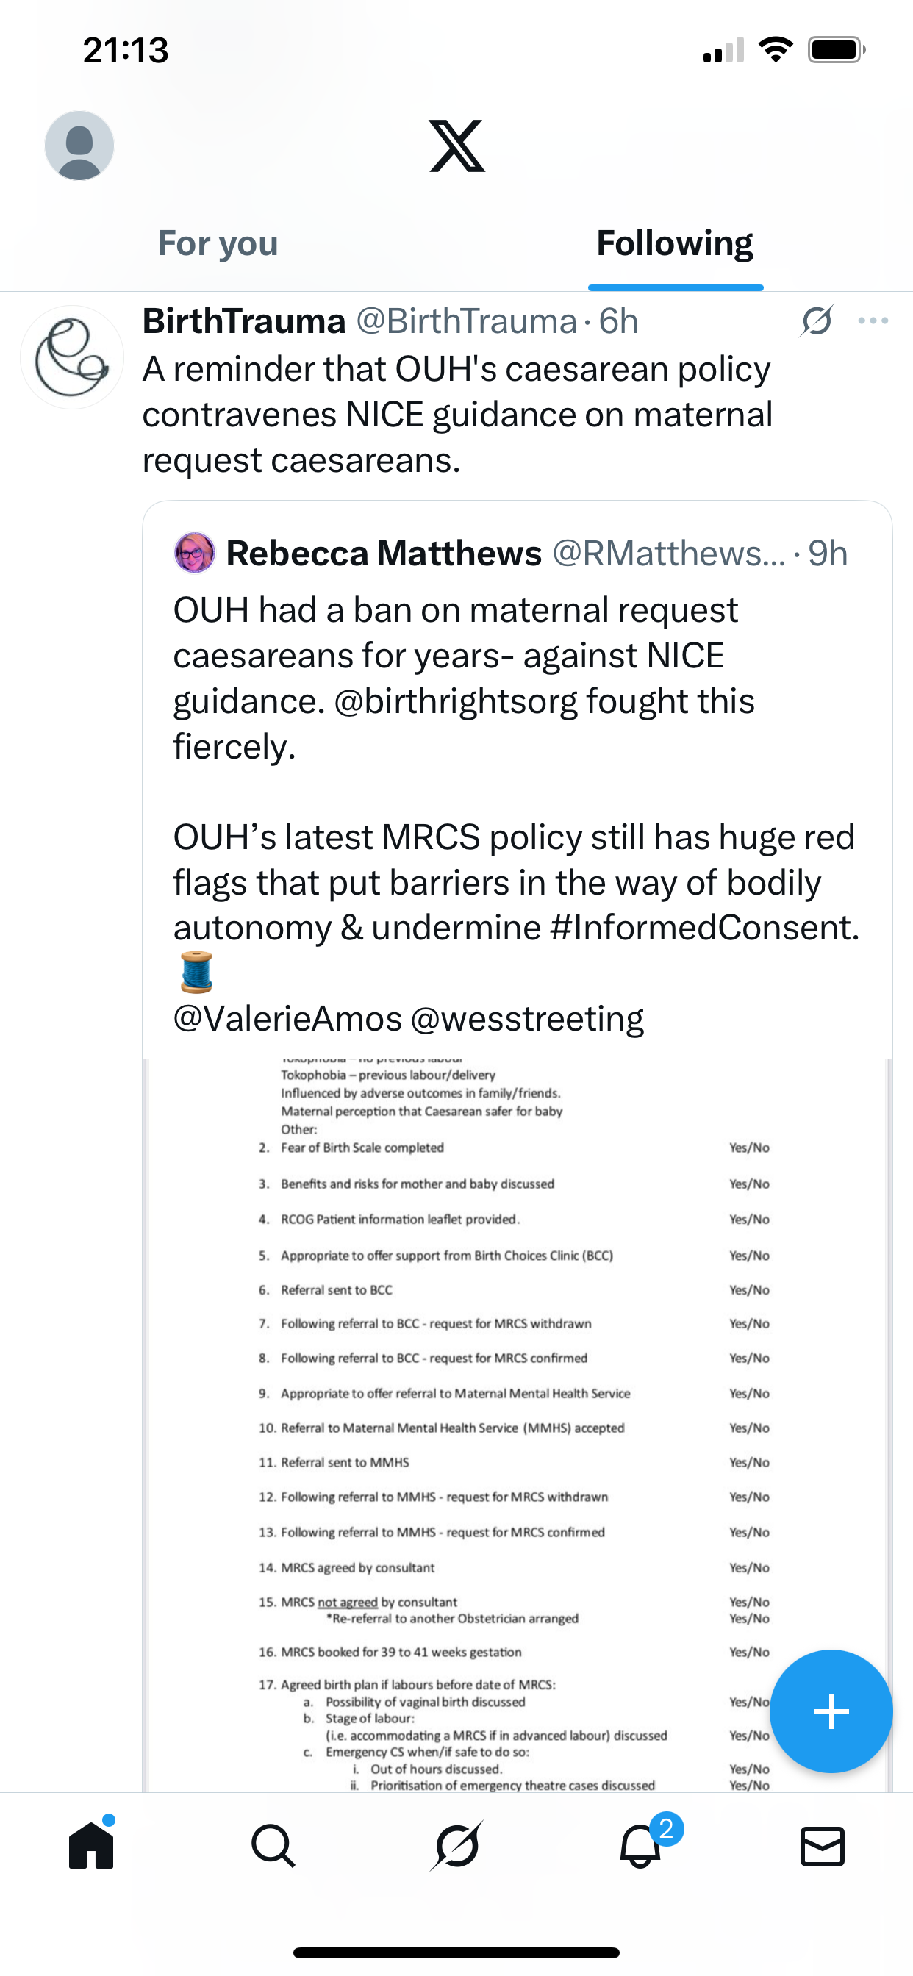Select the Following tab

pos(674,243)
